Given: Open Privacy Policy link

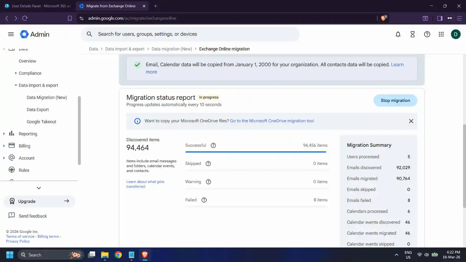Looking at the screenshot, I should coord(18,241).
